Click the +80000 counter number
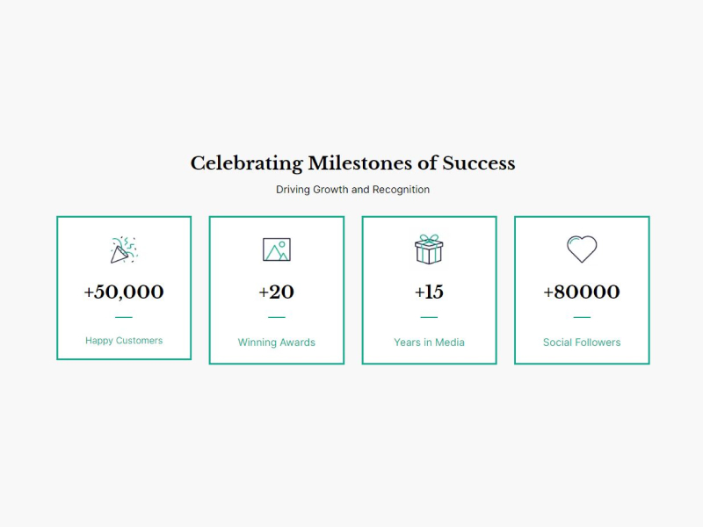Screen dimensions: 703x527 point(582,292)
